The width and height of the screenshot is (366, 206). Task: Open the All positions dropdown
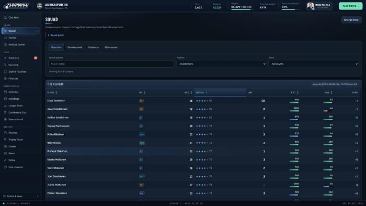click(x=221, y=64)
